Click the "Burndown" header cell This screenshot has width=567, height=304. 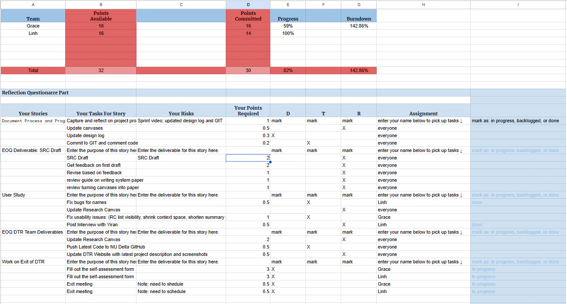[358, 19]
